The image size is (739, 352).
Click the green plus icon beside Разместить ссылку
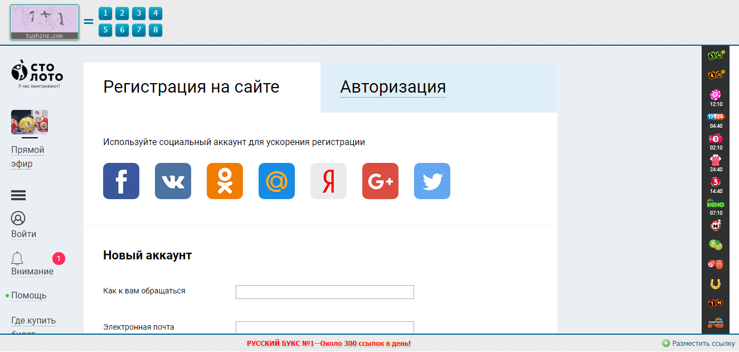coord(665,344)
